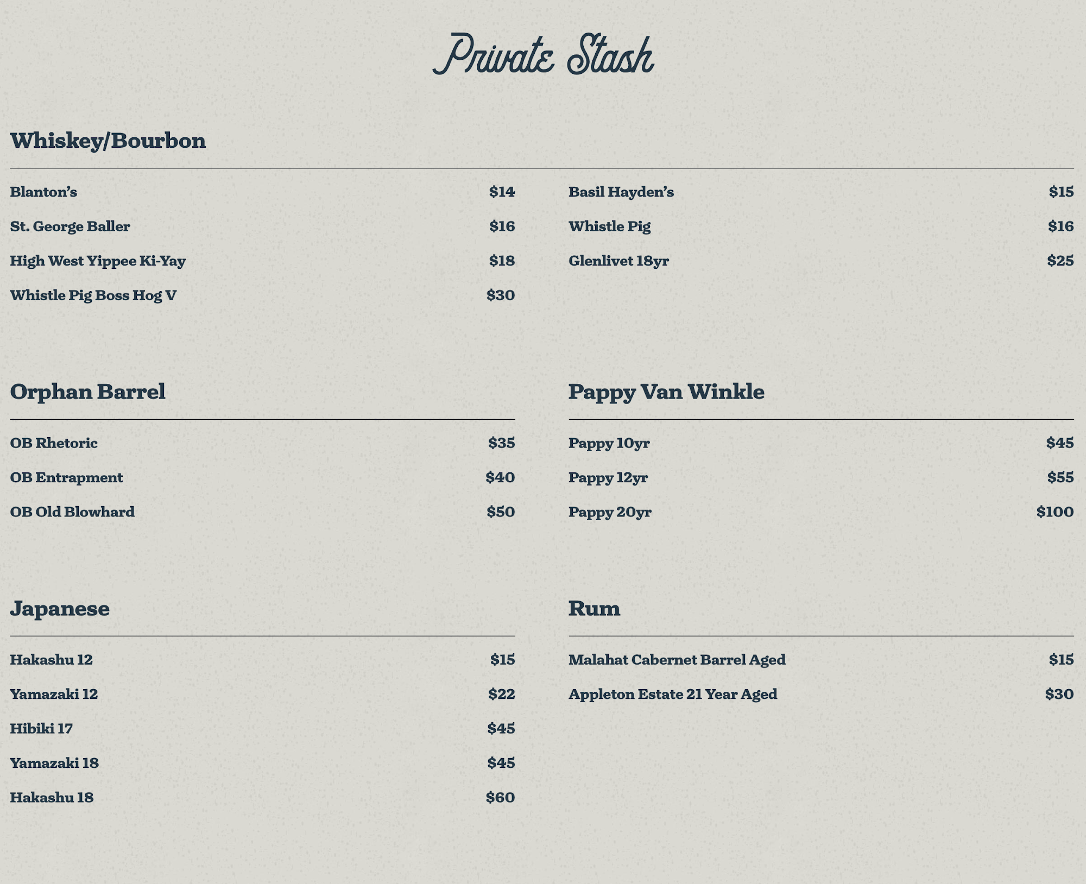Select OB Rhetoric item

[x=54, y=443]
